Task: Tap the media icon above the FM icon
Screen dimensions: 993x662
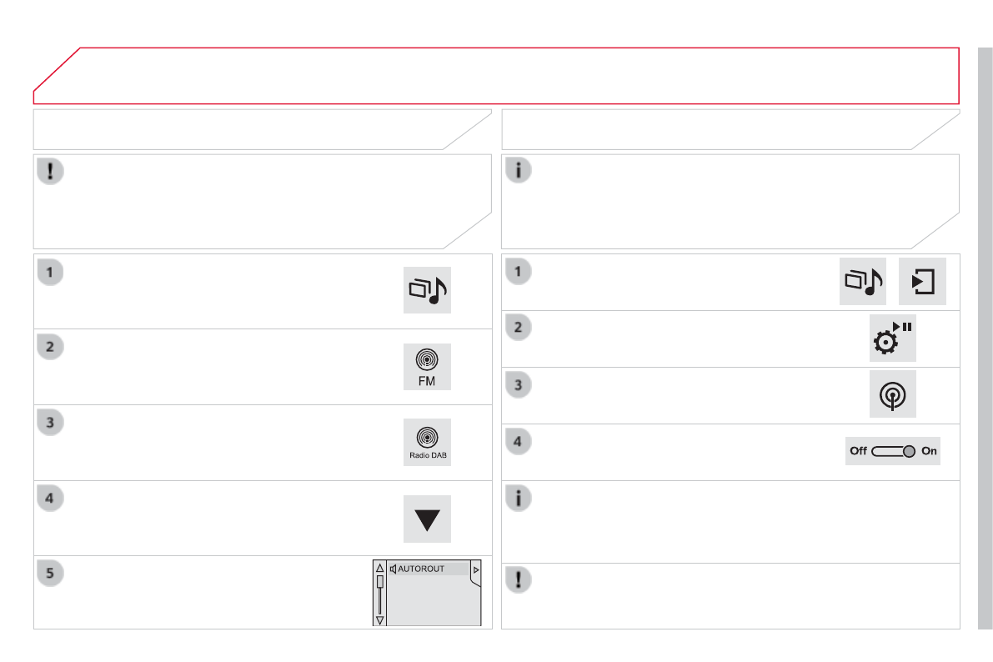Action: 427,290
